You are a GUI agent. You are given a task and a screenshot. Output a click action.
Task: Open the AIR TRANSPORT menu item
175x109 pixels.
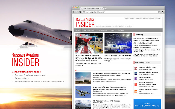(x=89, y=30)
